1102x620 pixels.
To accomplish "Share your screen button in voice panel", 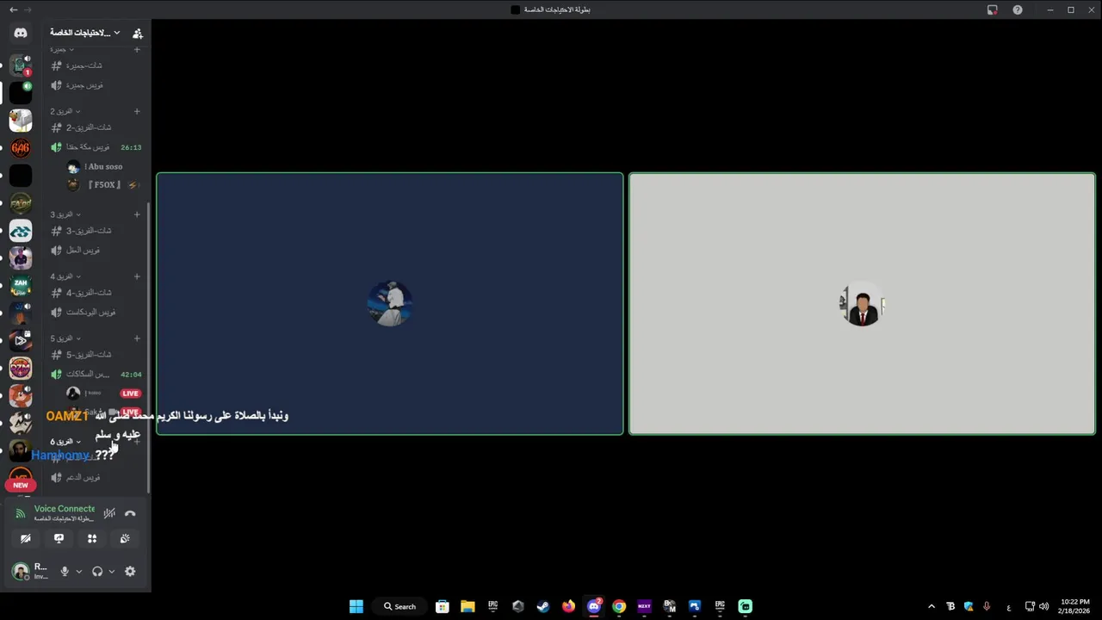I will coord(59,538).
